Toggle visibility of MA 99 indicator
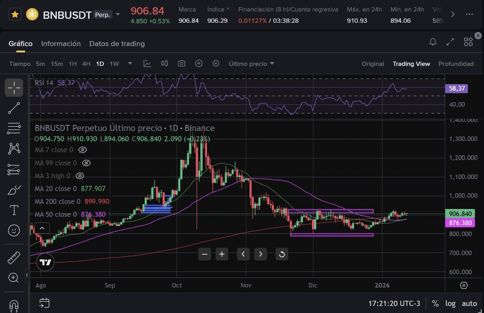 tap(86, 163)
